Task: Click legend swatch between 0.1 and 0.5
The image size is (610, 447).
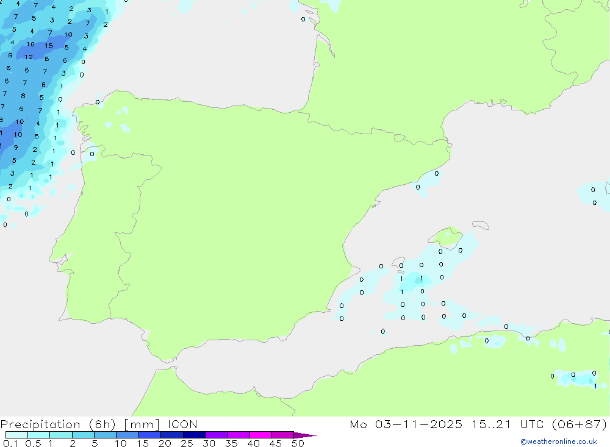Action: (16, 435)
